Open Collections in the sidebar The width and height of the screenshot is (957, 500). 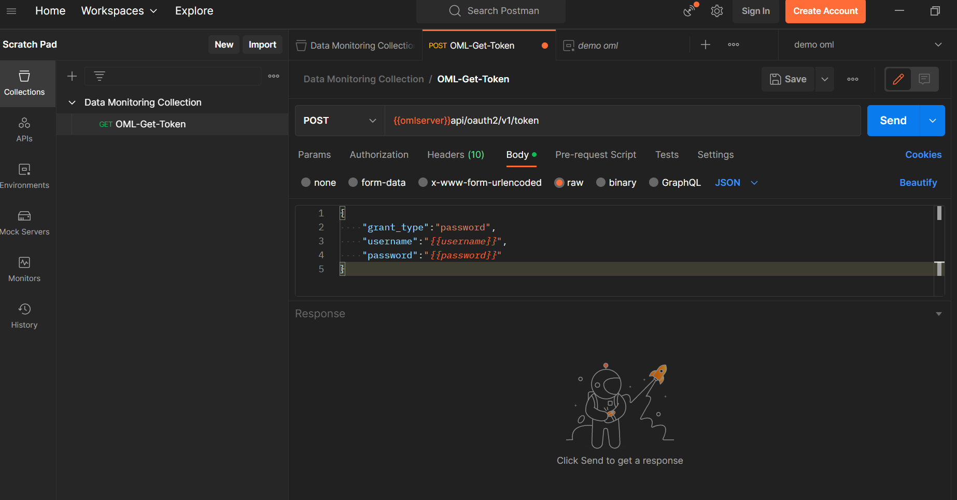pyautogui.click(x=24, y=83)
